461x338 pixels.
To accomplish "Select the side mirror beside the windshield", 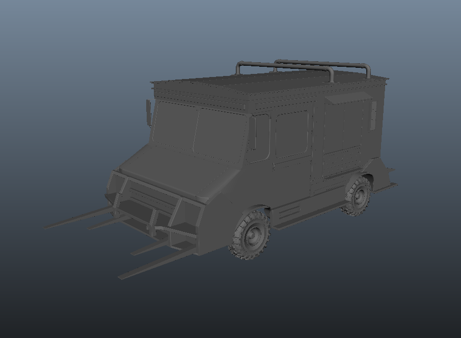I will pos(148,113).
